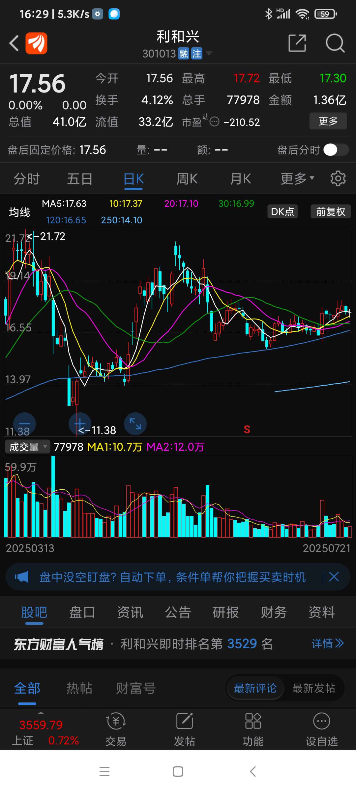The image size is (356, 793).
Task: Tap the 20250721 end date label
Action: coord(327,548)
